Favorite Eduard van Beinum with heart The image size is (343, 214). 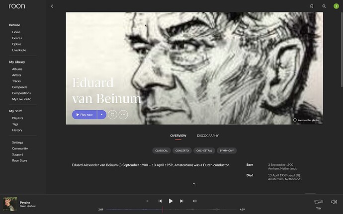[x=112, y=115]
